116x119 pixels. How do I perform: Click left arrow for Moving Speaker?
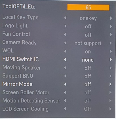tap(65, 68)
